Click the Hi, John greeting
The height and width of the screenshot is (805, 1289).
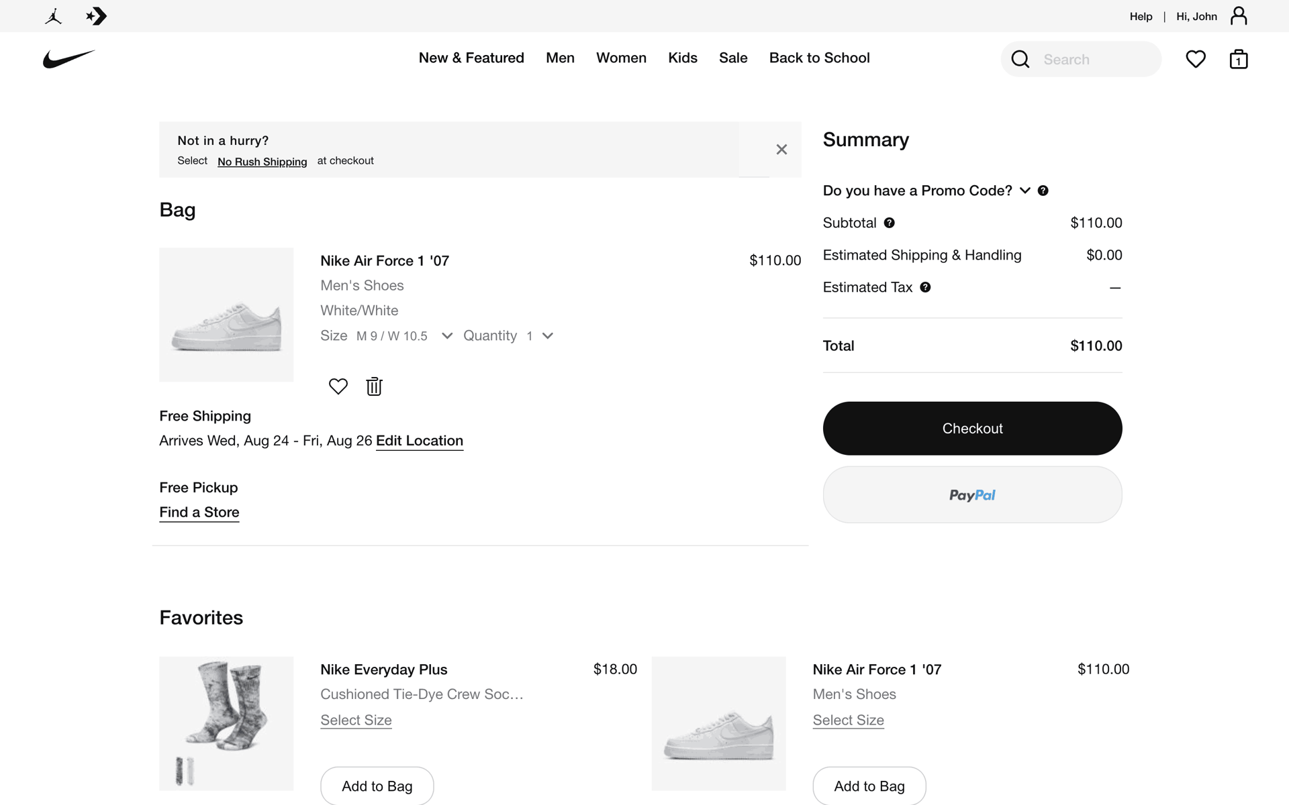click(1196, 16)
